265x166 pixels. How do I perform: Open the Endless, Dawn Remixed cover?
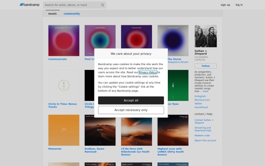point(100,131)
